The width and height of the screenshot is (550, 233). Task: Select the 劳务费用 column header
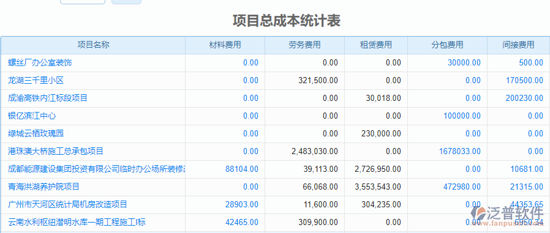(305, 45)
